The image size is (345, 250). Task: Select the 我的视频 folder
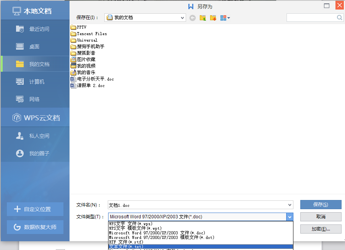coord(83,66)
